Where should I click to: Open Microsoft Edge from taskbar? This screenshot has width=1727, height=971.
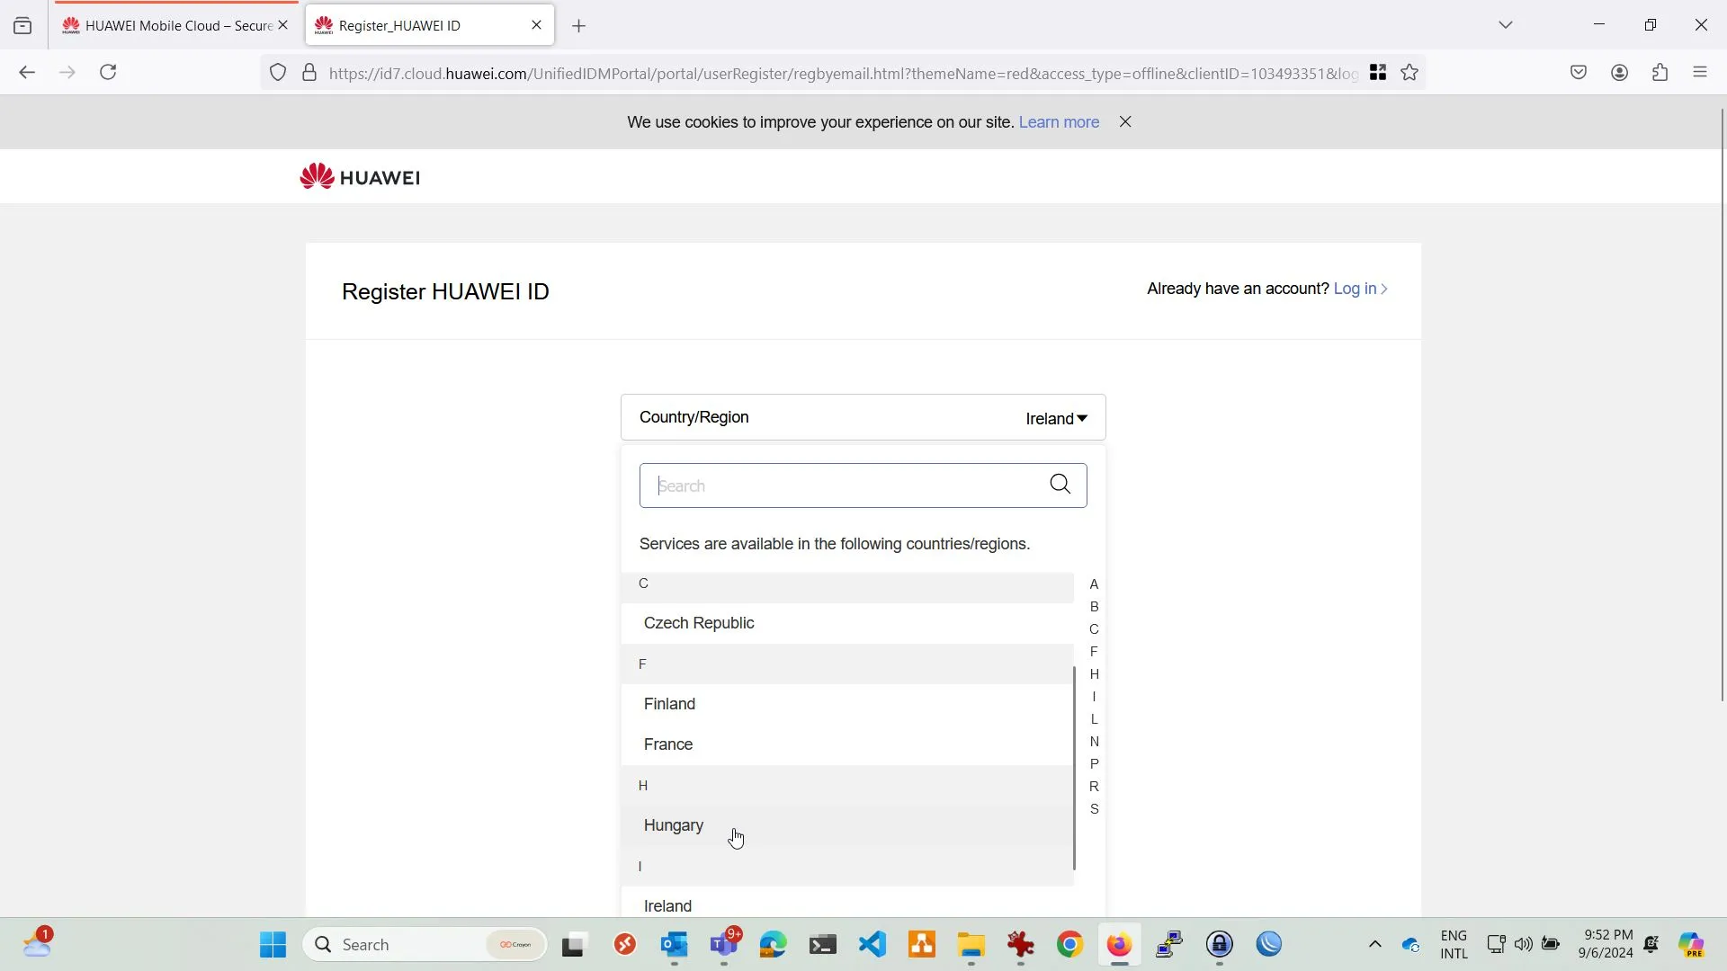point(774,945)
